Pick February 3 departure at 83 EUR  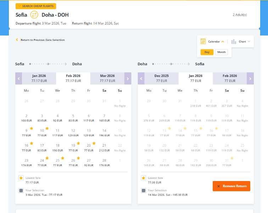[42, 118]
